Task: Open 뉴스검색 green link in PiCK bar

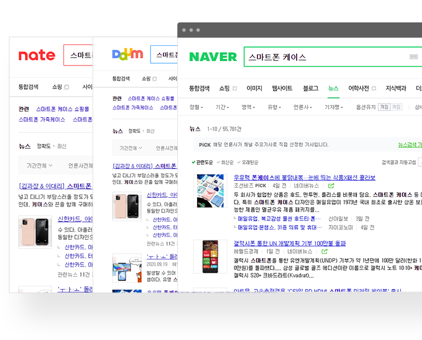Action: pos(410,145)
